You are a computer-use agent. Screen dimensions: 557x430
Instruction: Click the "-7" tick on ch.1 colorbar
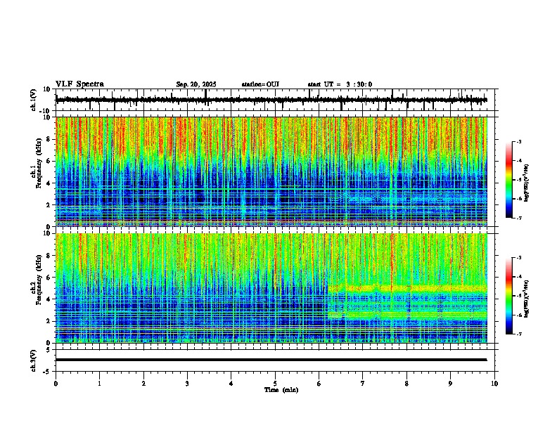point(518,218)
